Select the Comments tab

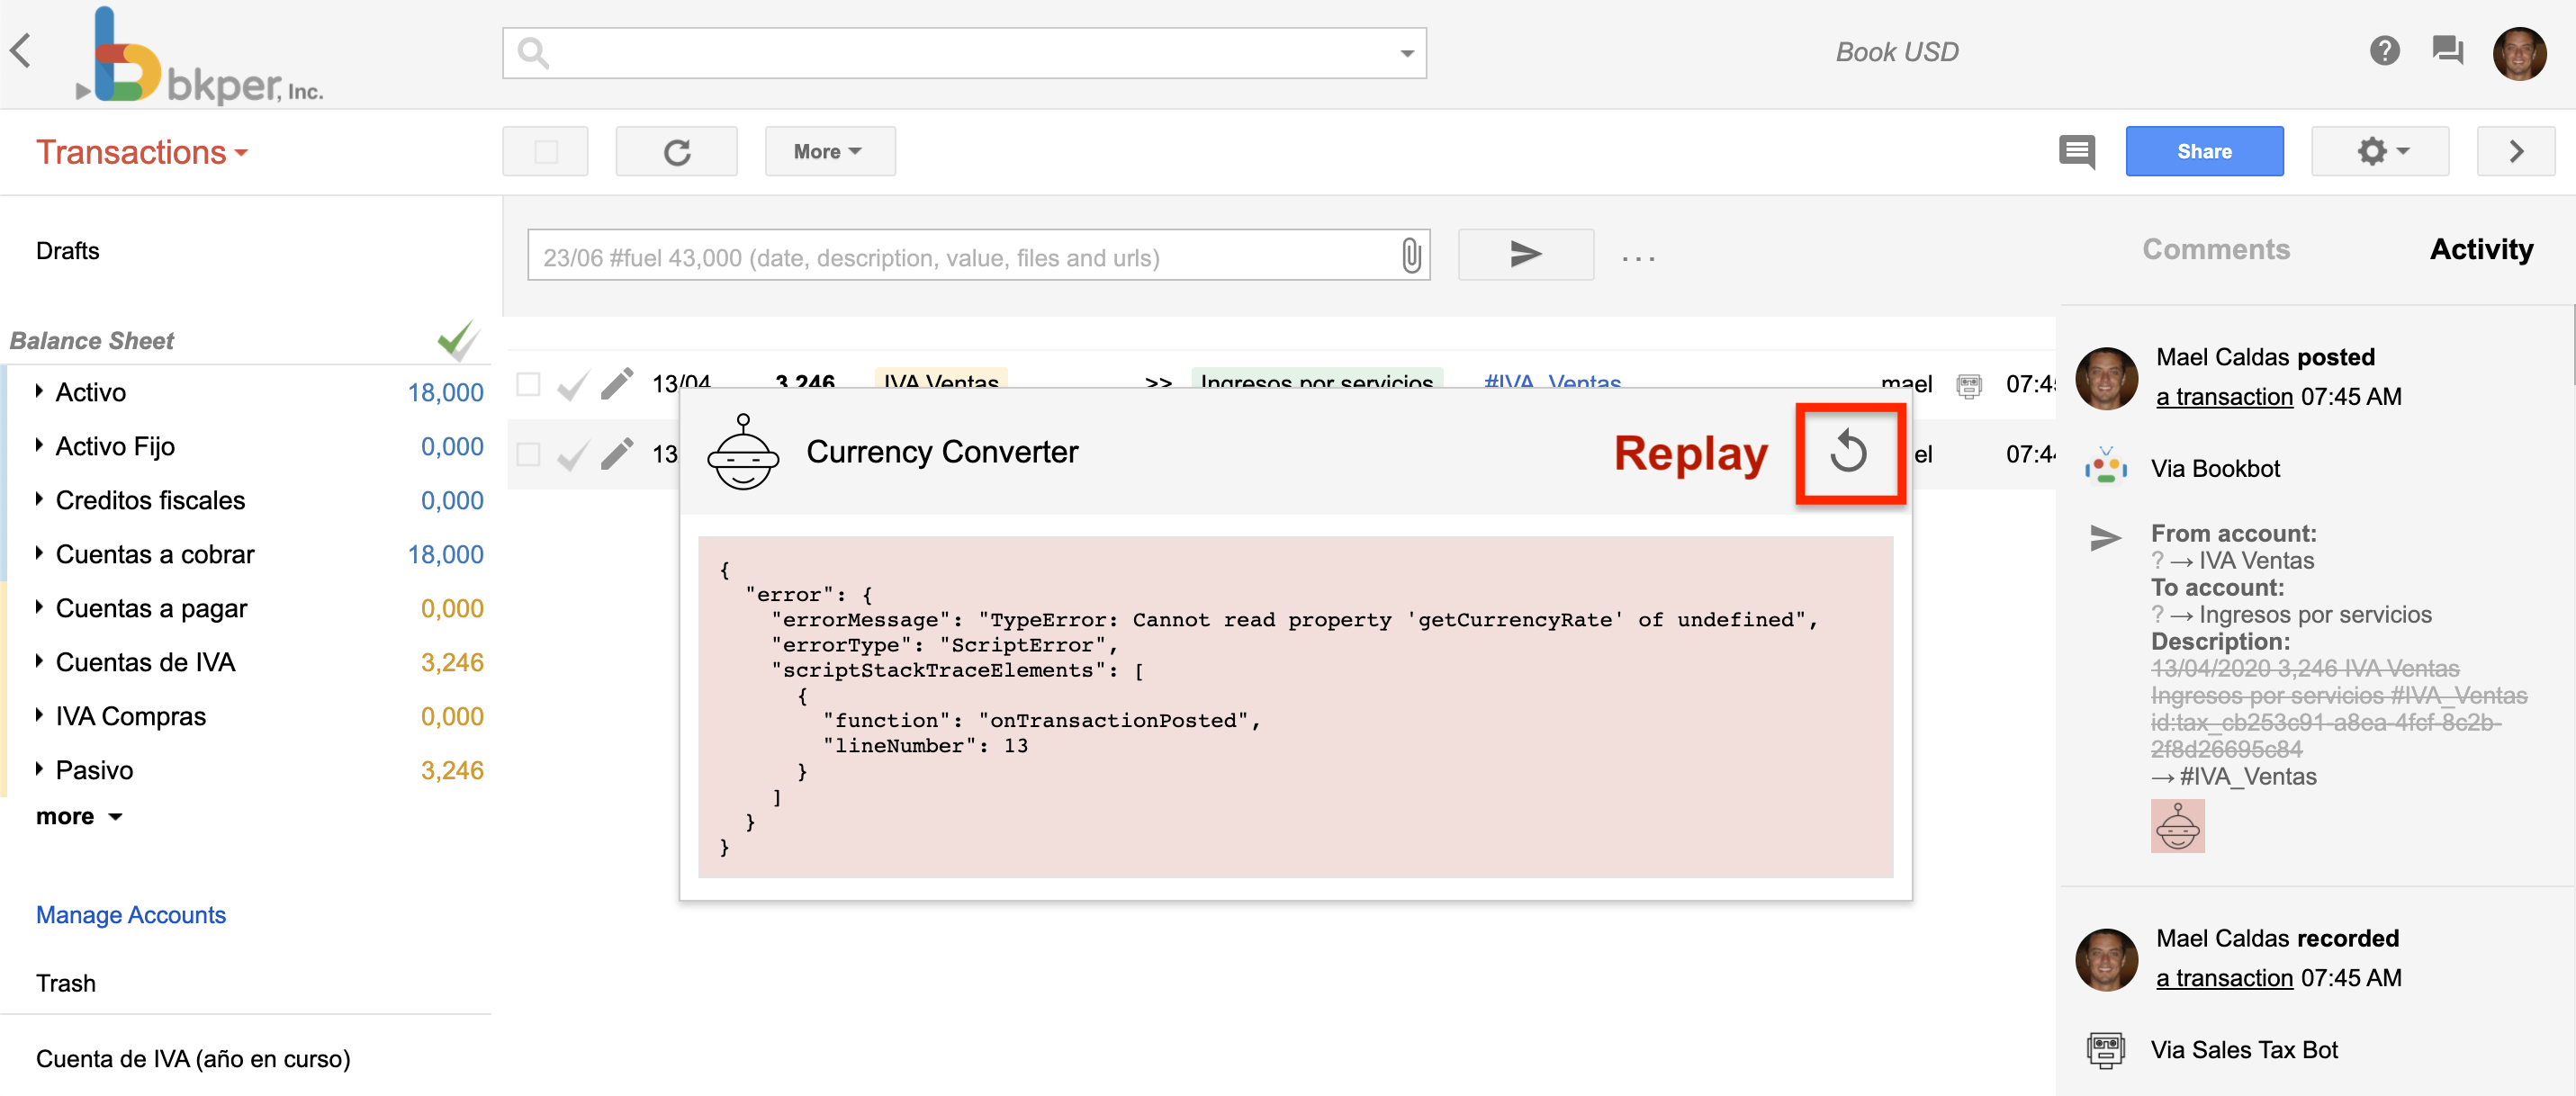coord(2214,248)
